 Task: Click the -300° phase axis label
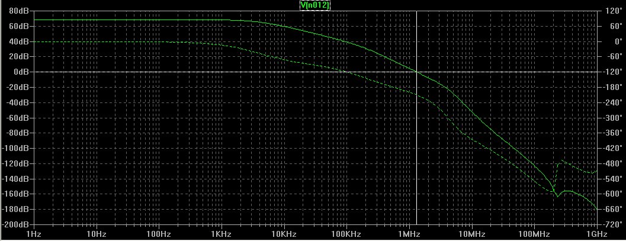(612, 118)
